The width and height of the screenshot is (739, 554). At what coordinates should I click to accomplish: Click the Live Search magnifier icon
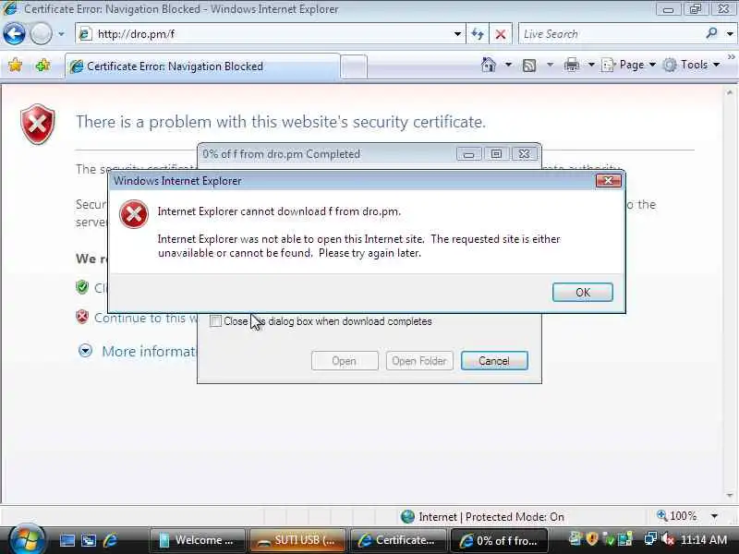(x=711, y=33)
